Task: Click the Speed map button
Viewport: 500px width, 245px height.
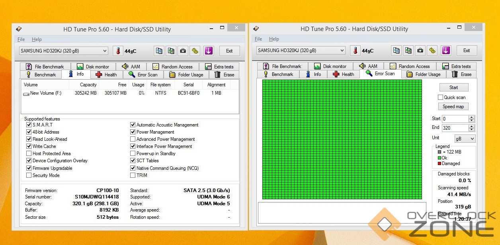Action: (453, 107)
